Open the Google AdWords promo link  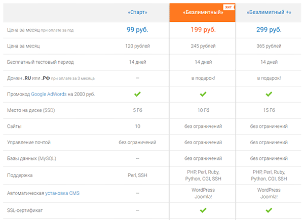point(49,94)
